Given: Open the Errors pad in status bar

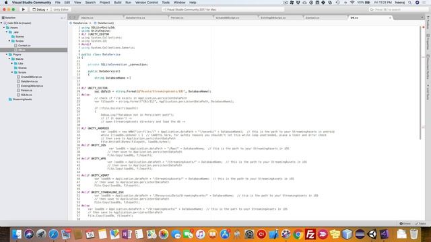Looking at the screenshot, I should point(405,224).
